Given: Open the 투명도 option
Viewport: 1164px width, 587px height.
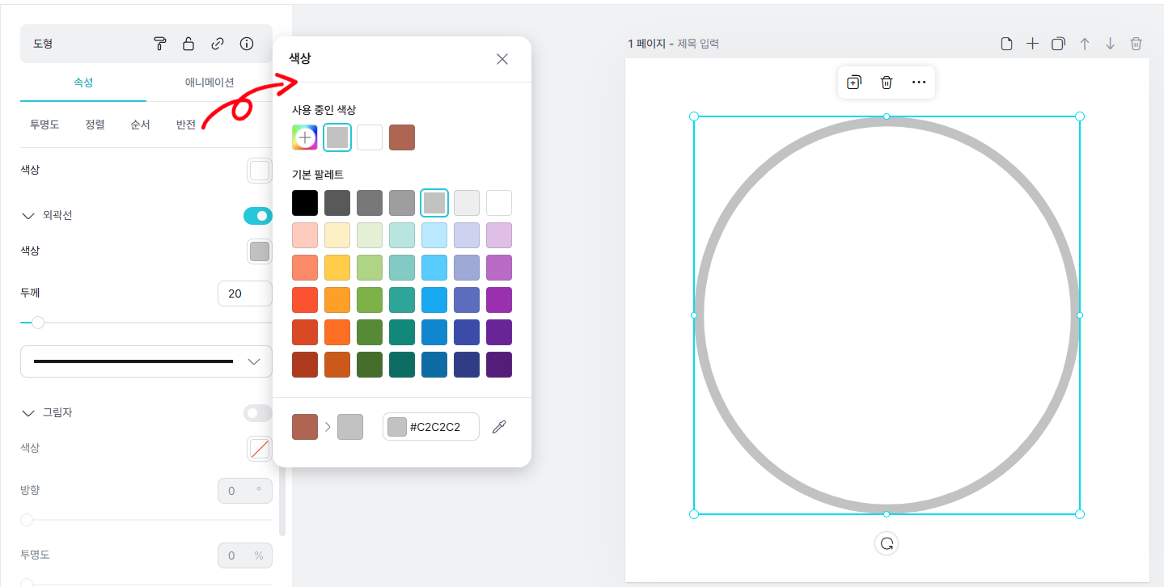Looking at the screenshot, I should coord(44,125).
